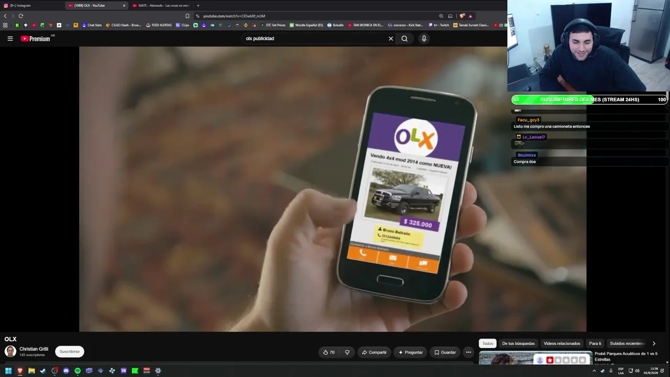Viewport: 670px width, 377px height.
Task: Click the YouTube search magnifier button
Action: click(404, 38)
